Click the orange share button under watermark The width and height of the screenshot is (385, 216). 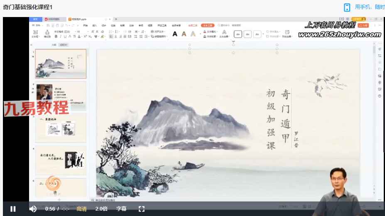(x=363, y=25)
